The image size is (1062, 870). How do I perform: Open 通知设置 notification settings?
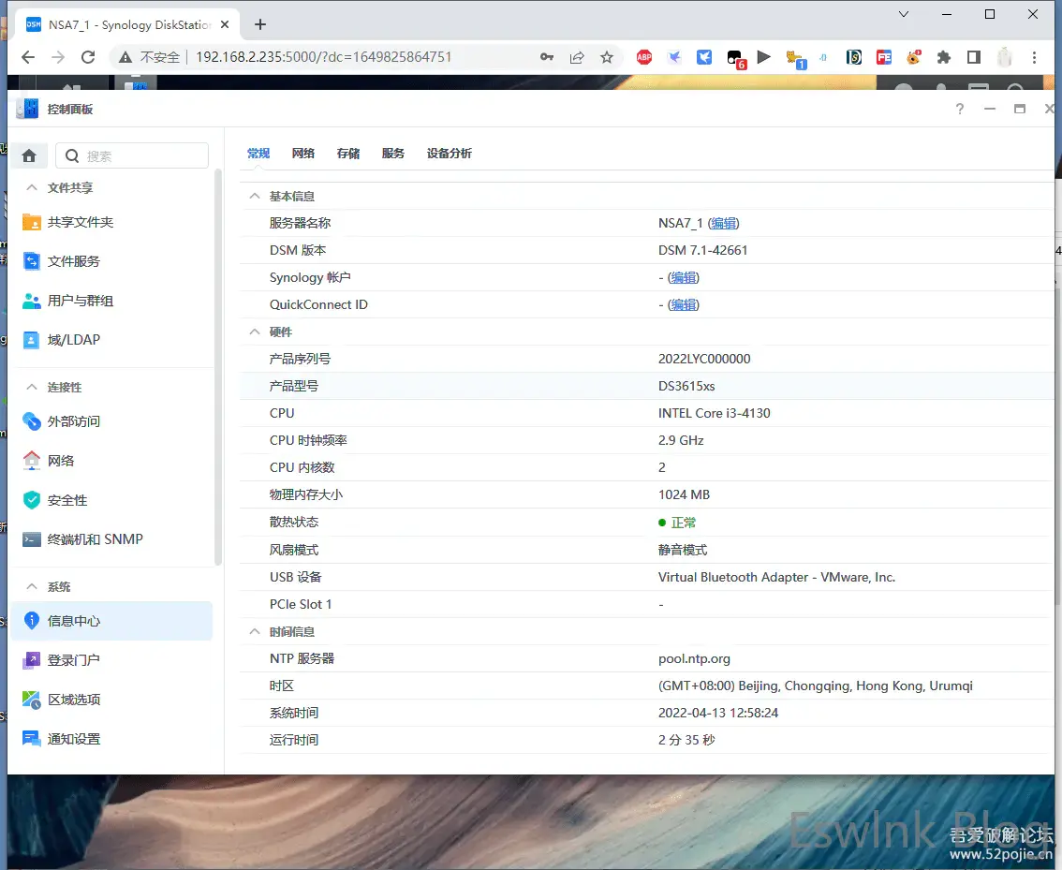[x=73, y=739]
